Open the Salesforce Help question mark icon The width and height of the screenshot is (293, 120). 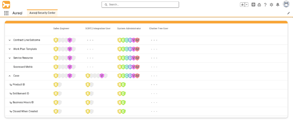coord(265,5)
